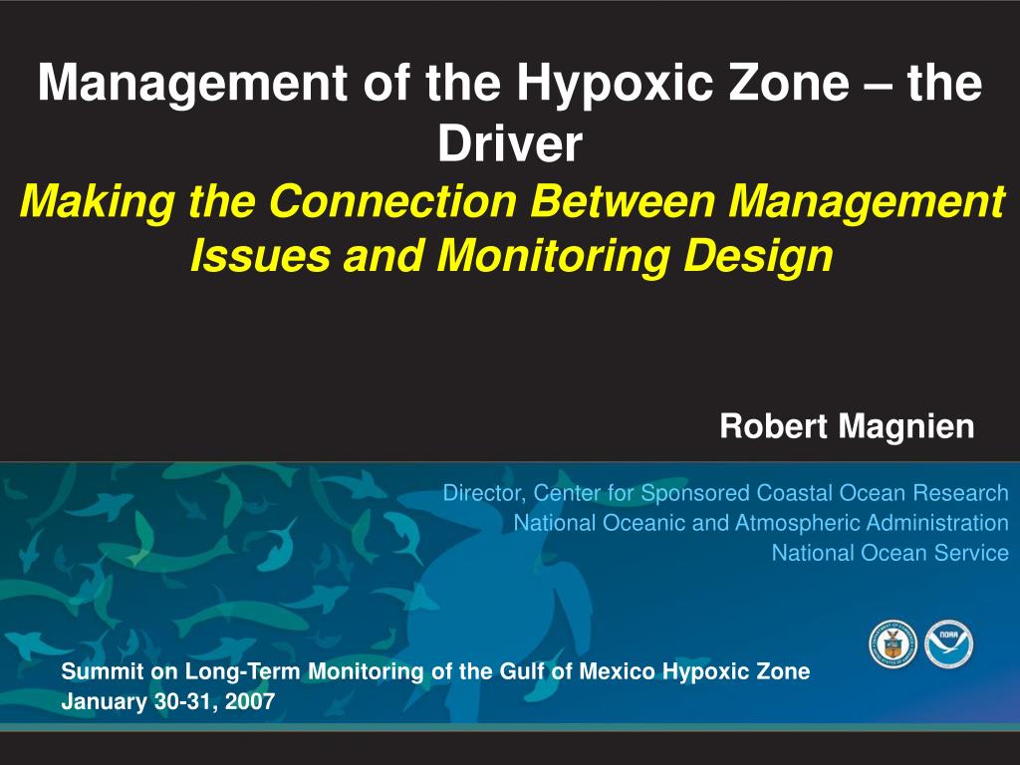Select "Director, Center for Sponsored Coastal Ocean Research"
The width and height of the screenshot is (1020, 765).
[725, 494]
